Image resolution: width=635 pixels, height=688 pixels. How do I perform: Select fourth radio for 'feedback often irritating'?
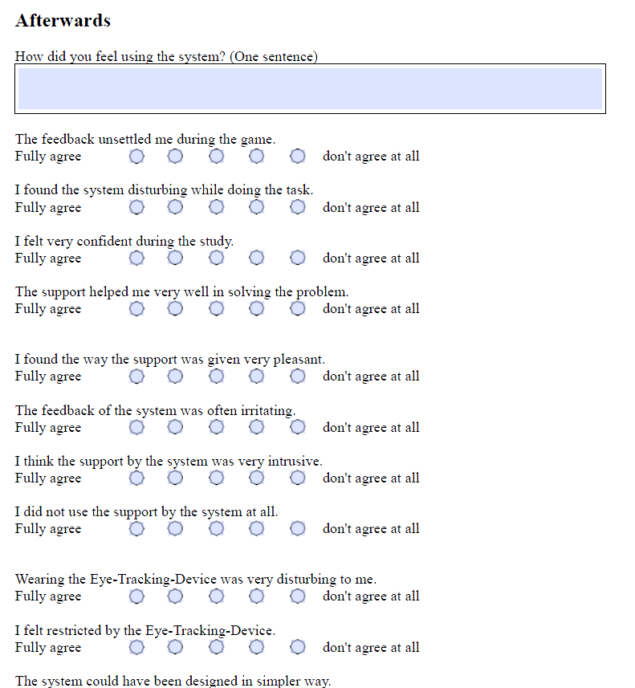(x=257, y=427)
